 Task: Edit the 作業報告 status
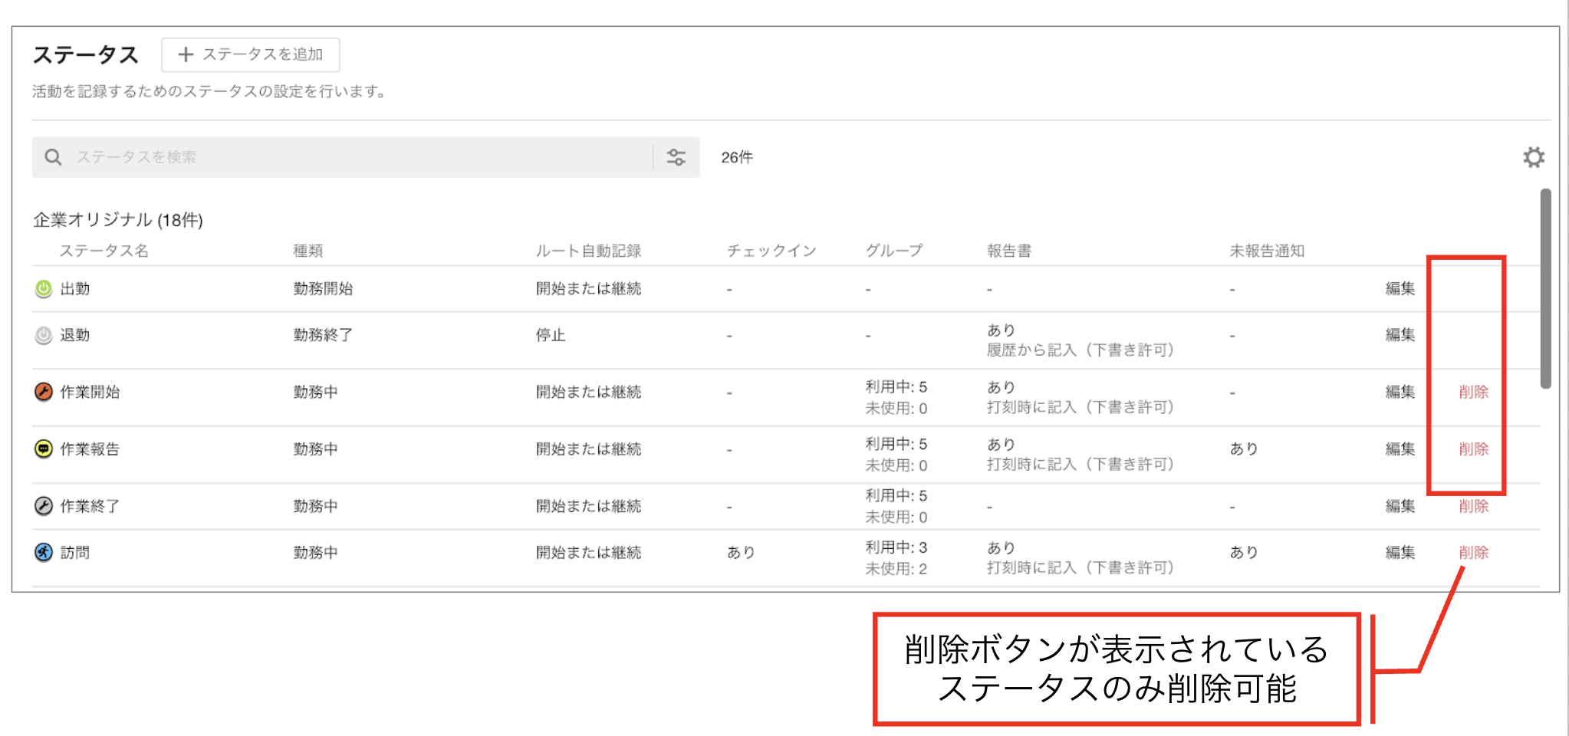click(1400, 449)
